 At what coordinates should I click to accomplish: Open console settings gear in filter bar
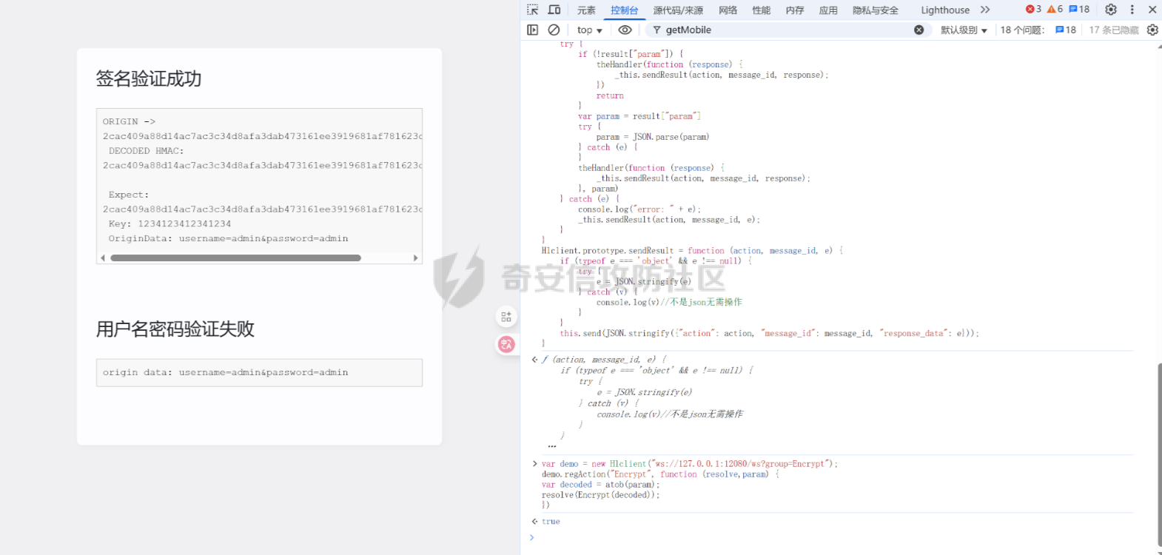click(1152, 30)
